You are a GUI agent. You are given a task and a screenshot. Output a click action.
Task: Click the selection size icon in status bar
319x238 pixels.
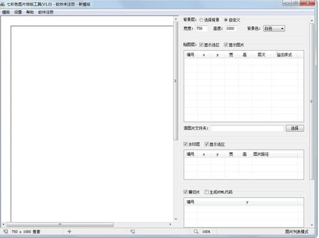[x=133, y=232]
